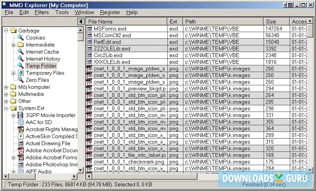Select the XXXOLELib.exd file name
The image size is (316, 191).
pos(112,62)
